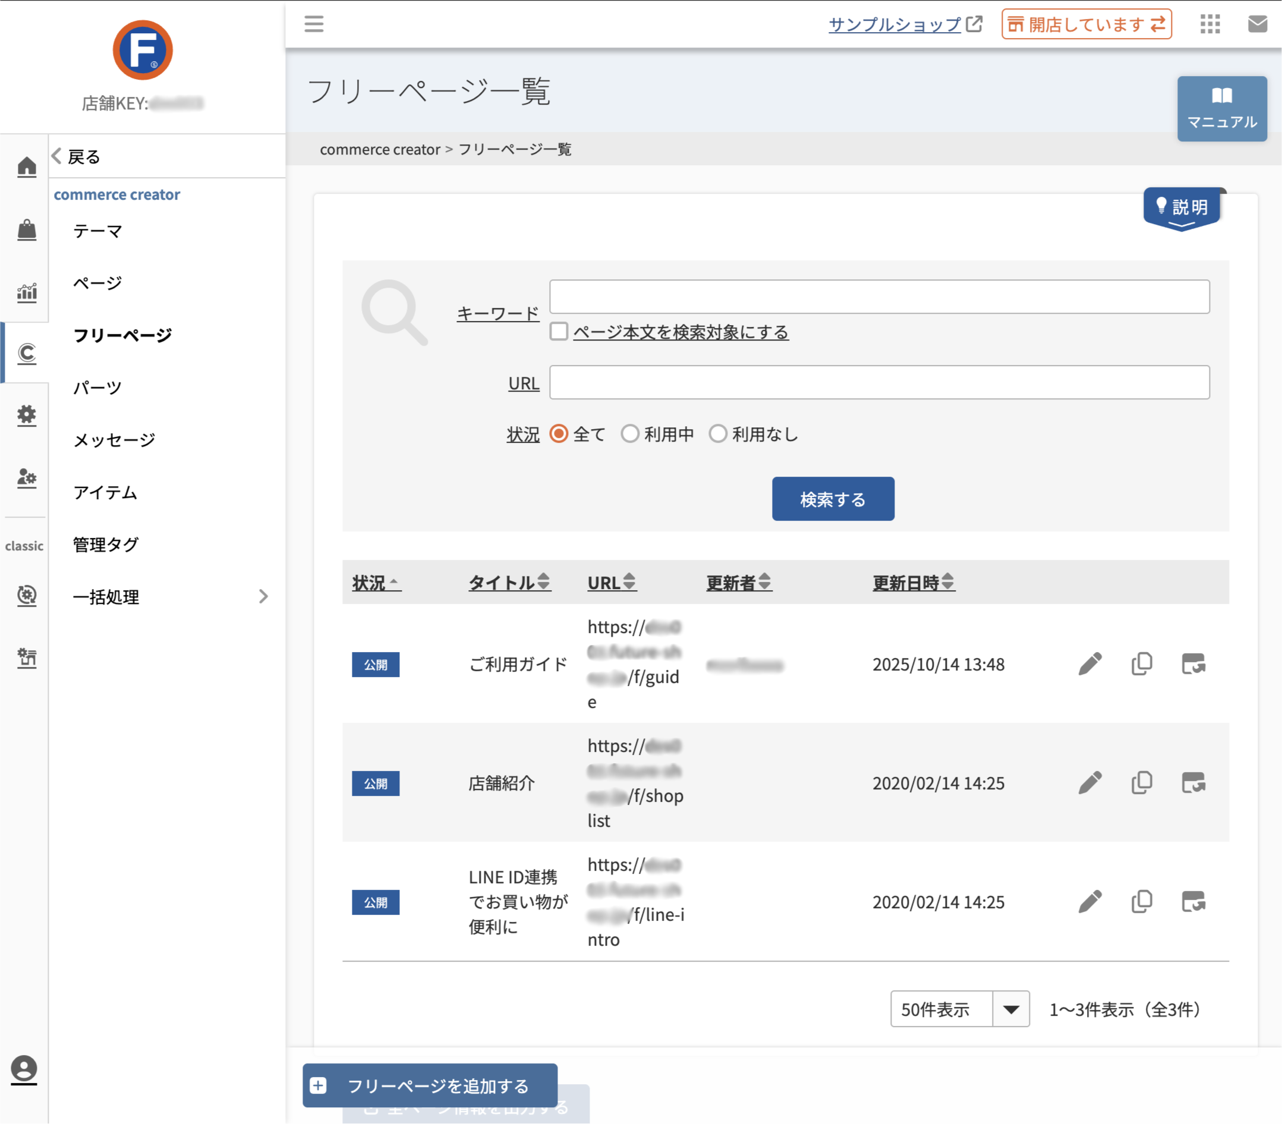
Task: Sort table by タイトル column
Action: (509, 583)
